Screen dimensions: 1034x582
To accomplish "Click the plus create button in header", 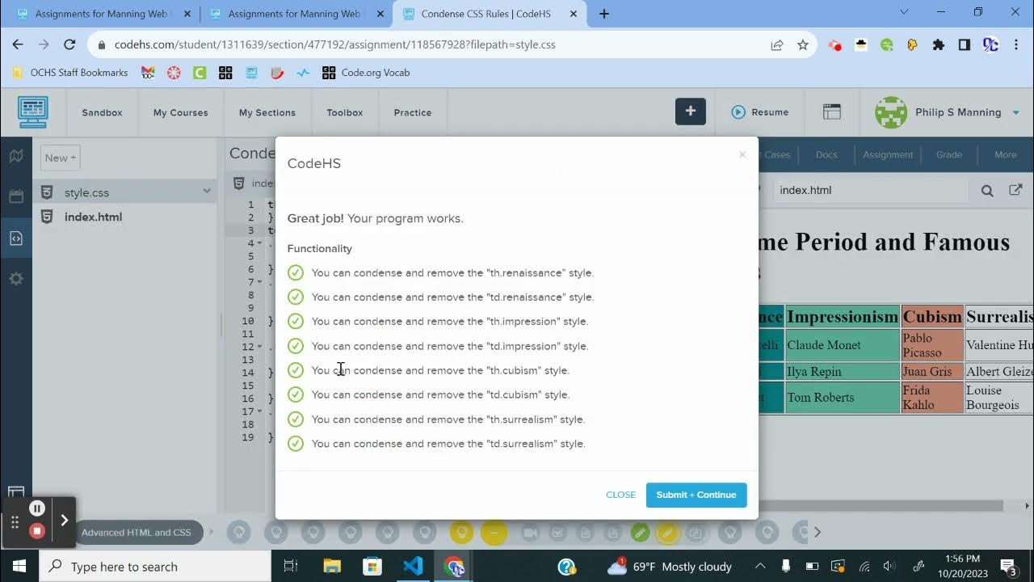I will [x=691, y=112].
